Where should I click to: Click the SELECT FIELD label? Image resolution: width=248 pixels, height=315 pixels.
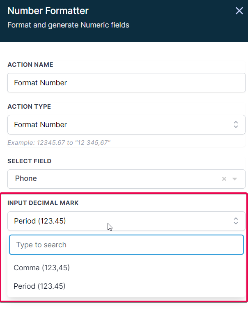30,161
